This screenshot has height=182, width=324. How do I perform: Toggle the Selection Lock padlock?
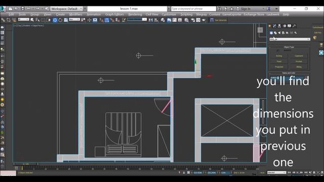click(184, 172)
